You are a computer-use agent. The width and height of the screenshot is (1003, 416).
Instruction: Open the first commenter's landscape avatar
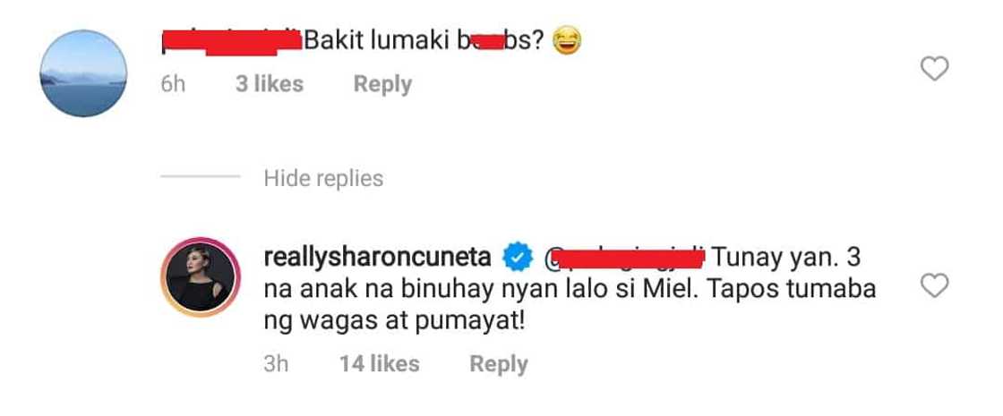coord(83,73)
